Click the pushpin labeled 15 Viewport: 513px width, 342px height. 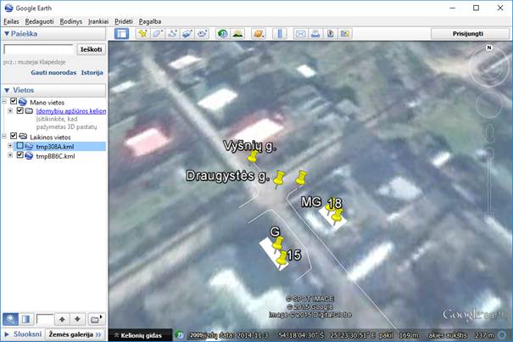282,258
